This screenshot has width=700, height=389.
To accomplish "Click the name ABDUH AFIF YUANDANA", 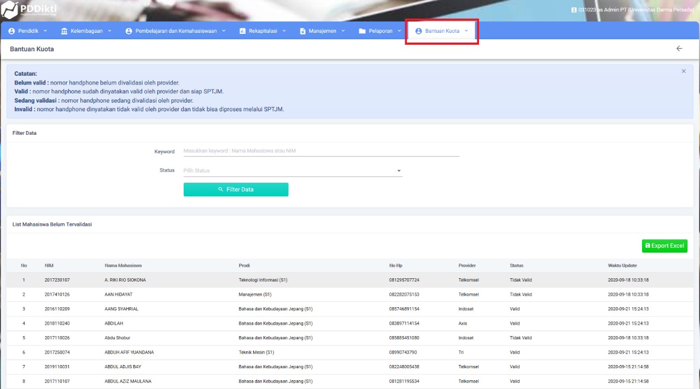I will [x=129, y=352].
